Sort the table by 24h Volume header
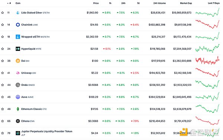The width and height of the screenshot is (223, 140). (x=159, y=3)
